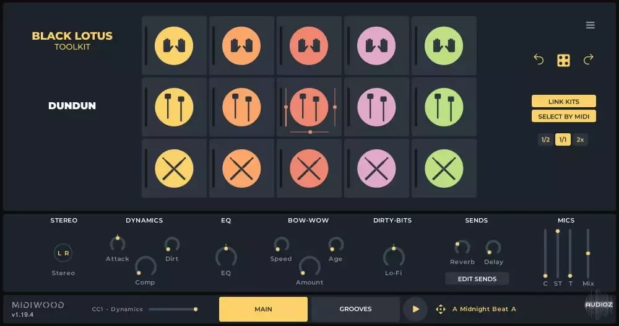Trigger the green hands drum pad
The width and height of the screenshot is (619, 326).
coord(444,46)
